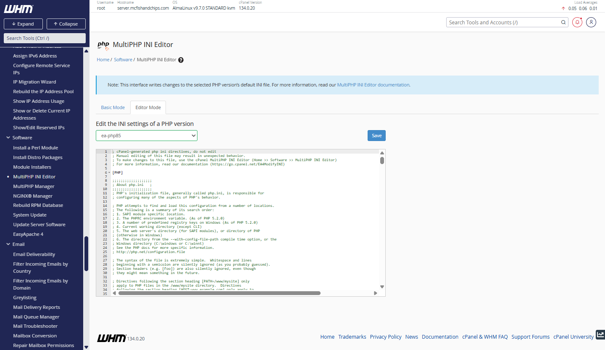The height and width of the screenshot is (350, 605).
Task: Click the WHM logo in the header
Action: click(18, 9)
